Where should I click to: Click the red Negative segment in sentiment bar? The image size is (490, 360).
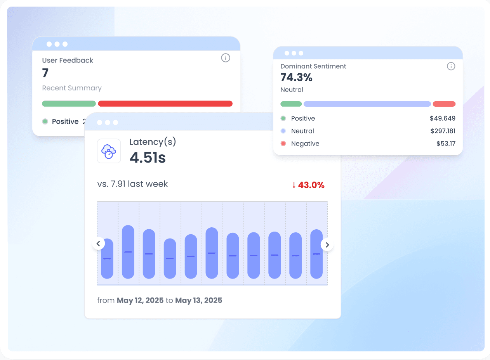click(x=444, y=104)
